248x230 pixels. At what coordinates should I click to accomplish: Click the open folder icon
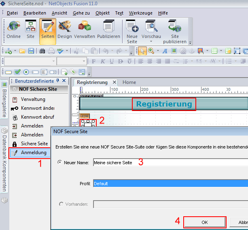point(22,51)
